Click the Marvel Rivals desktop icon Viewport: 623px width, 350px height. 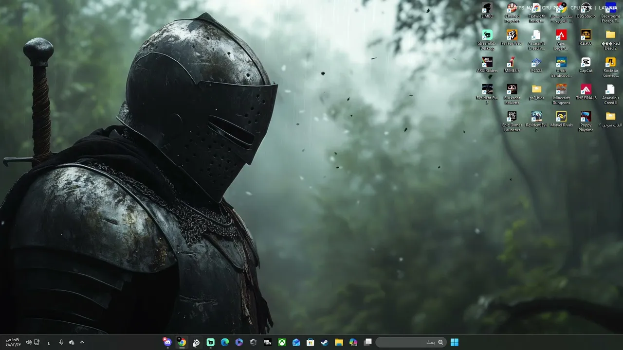point(561,120)
